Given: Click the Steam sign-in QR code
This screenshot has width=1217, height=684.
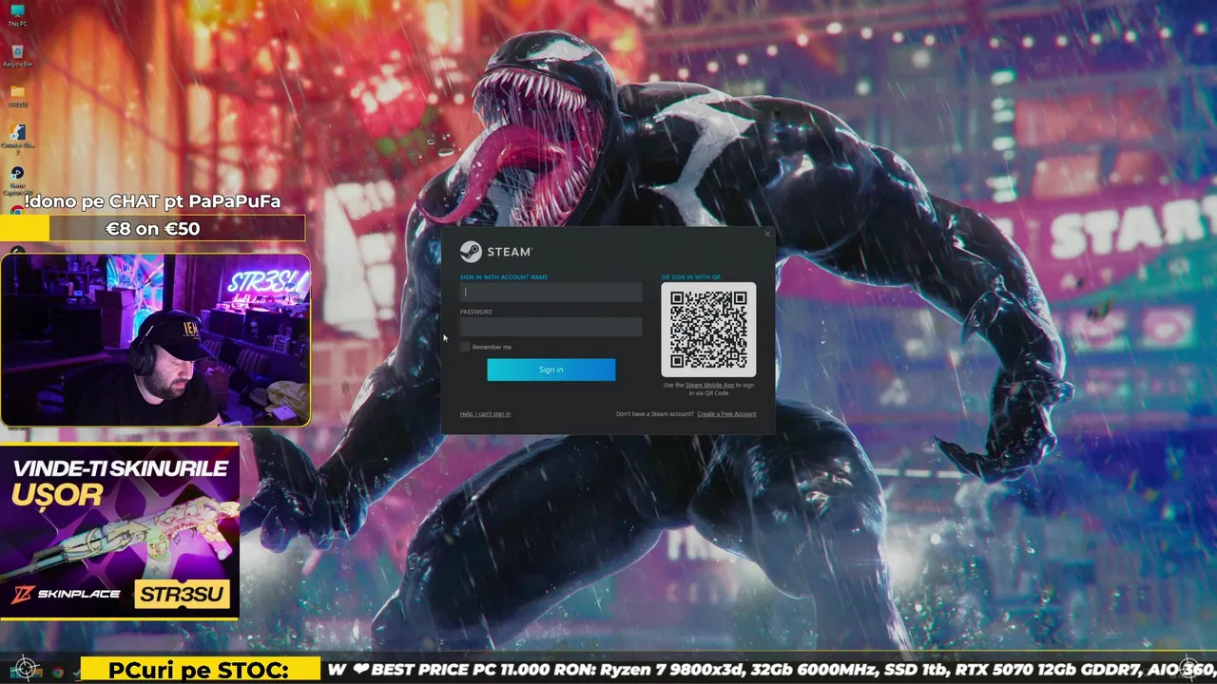Looking at the screenshot, I should point(708,330).
